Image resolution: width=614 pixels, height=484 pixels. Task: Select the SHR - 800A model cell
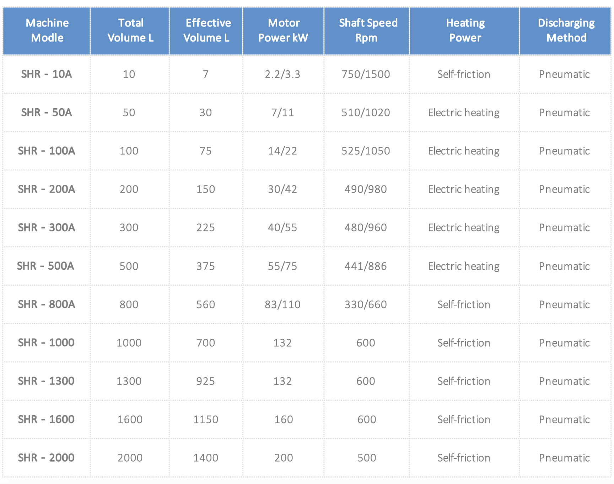[x=47, y=304]
